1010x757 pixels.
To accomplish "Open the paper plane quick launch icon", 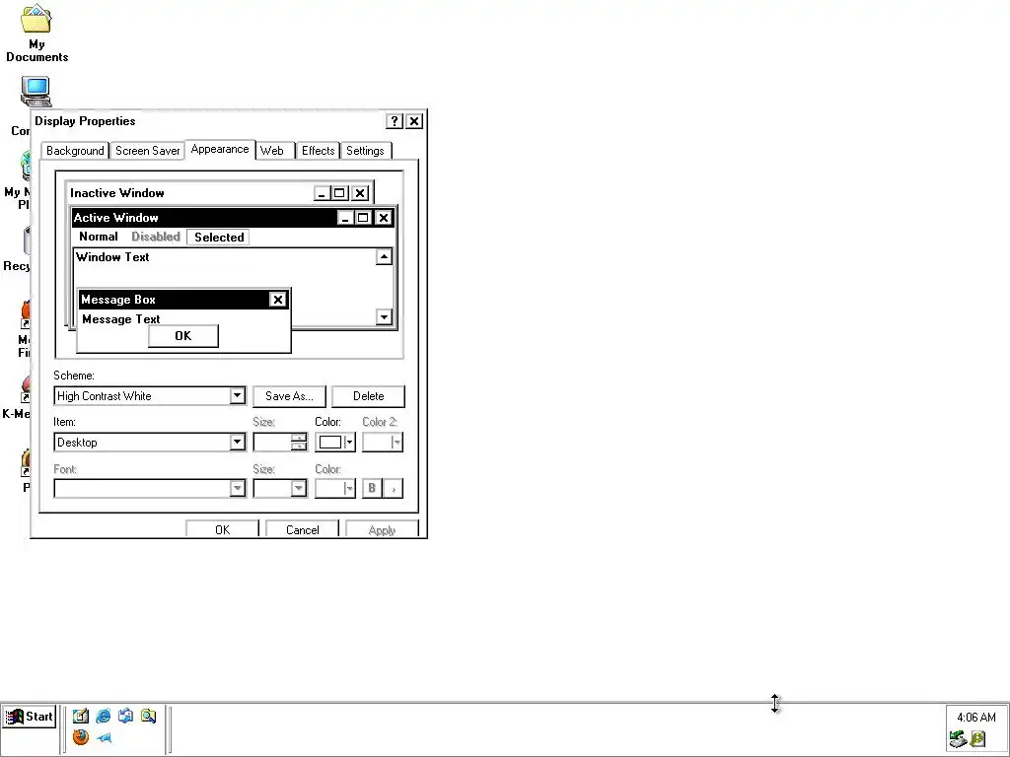I will click(103, 737).
